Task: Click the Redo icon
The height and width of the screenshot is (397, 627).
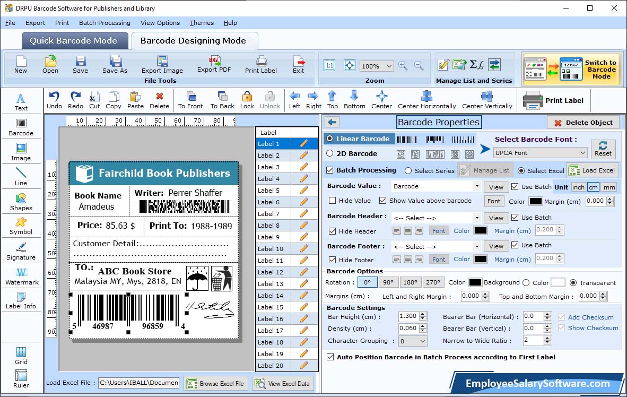Action: coord(75,100)
